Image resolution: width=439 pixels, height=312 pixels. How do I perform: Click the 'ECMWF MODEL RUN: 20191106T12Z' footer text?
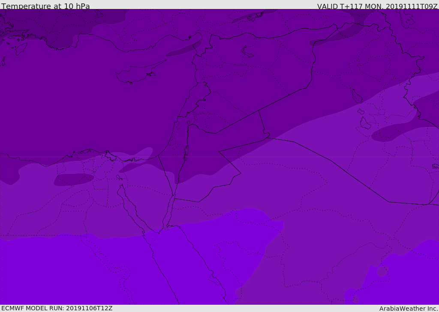(57, 308)
